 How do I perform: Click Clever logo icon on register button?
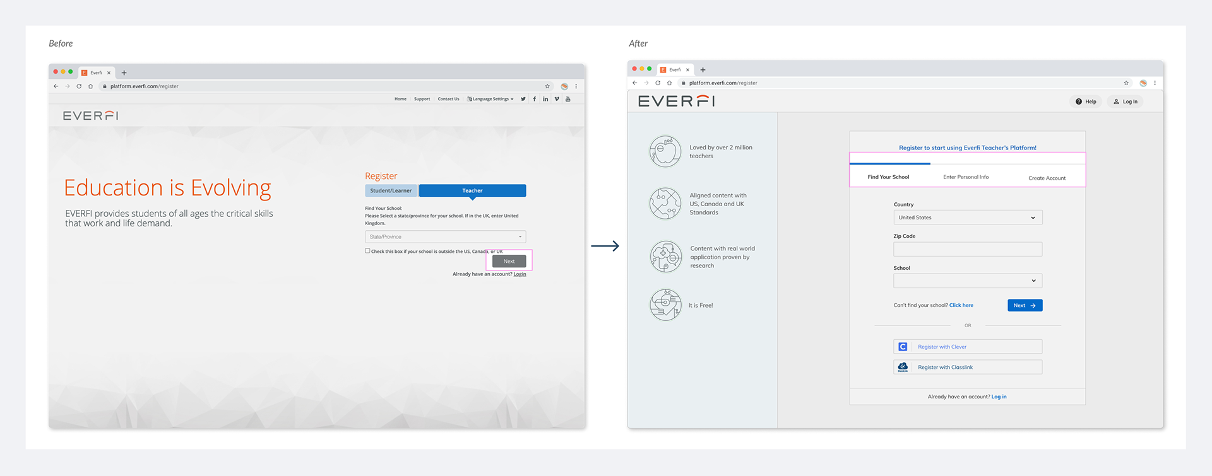pyautogui.click(x=903, y=347)
